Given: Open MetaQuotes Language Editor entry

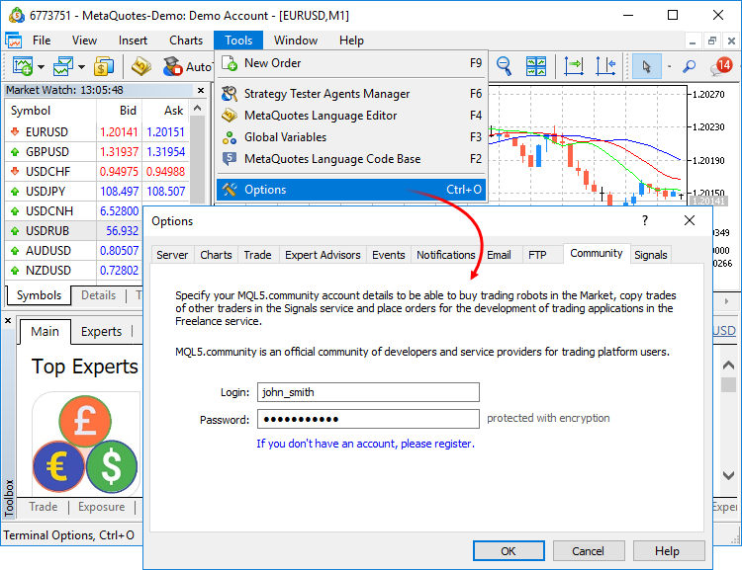Looking at the screenshot, I should pyautogui.click(x=351, y=116).
